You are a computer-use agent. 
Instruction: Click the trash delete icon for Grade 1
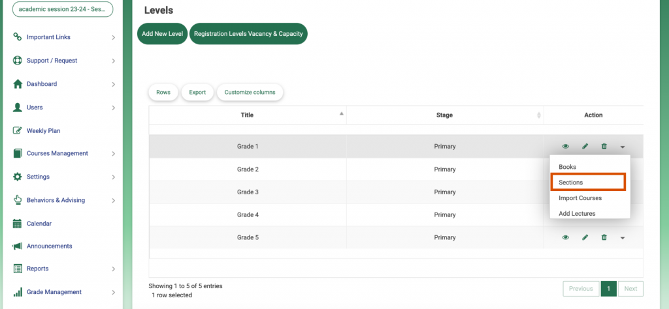point(604,147)
